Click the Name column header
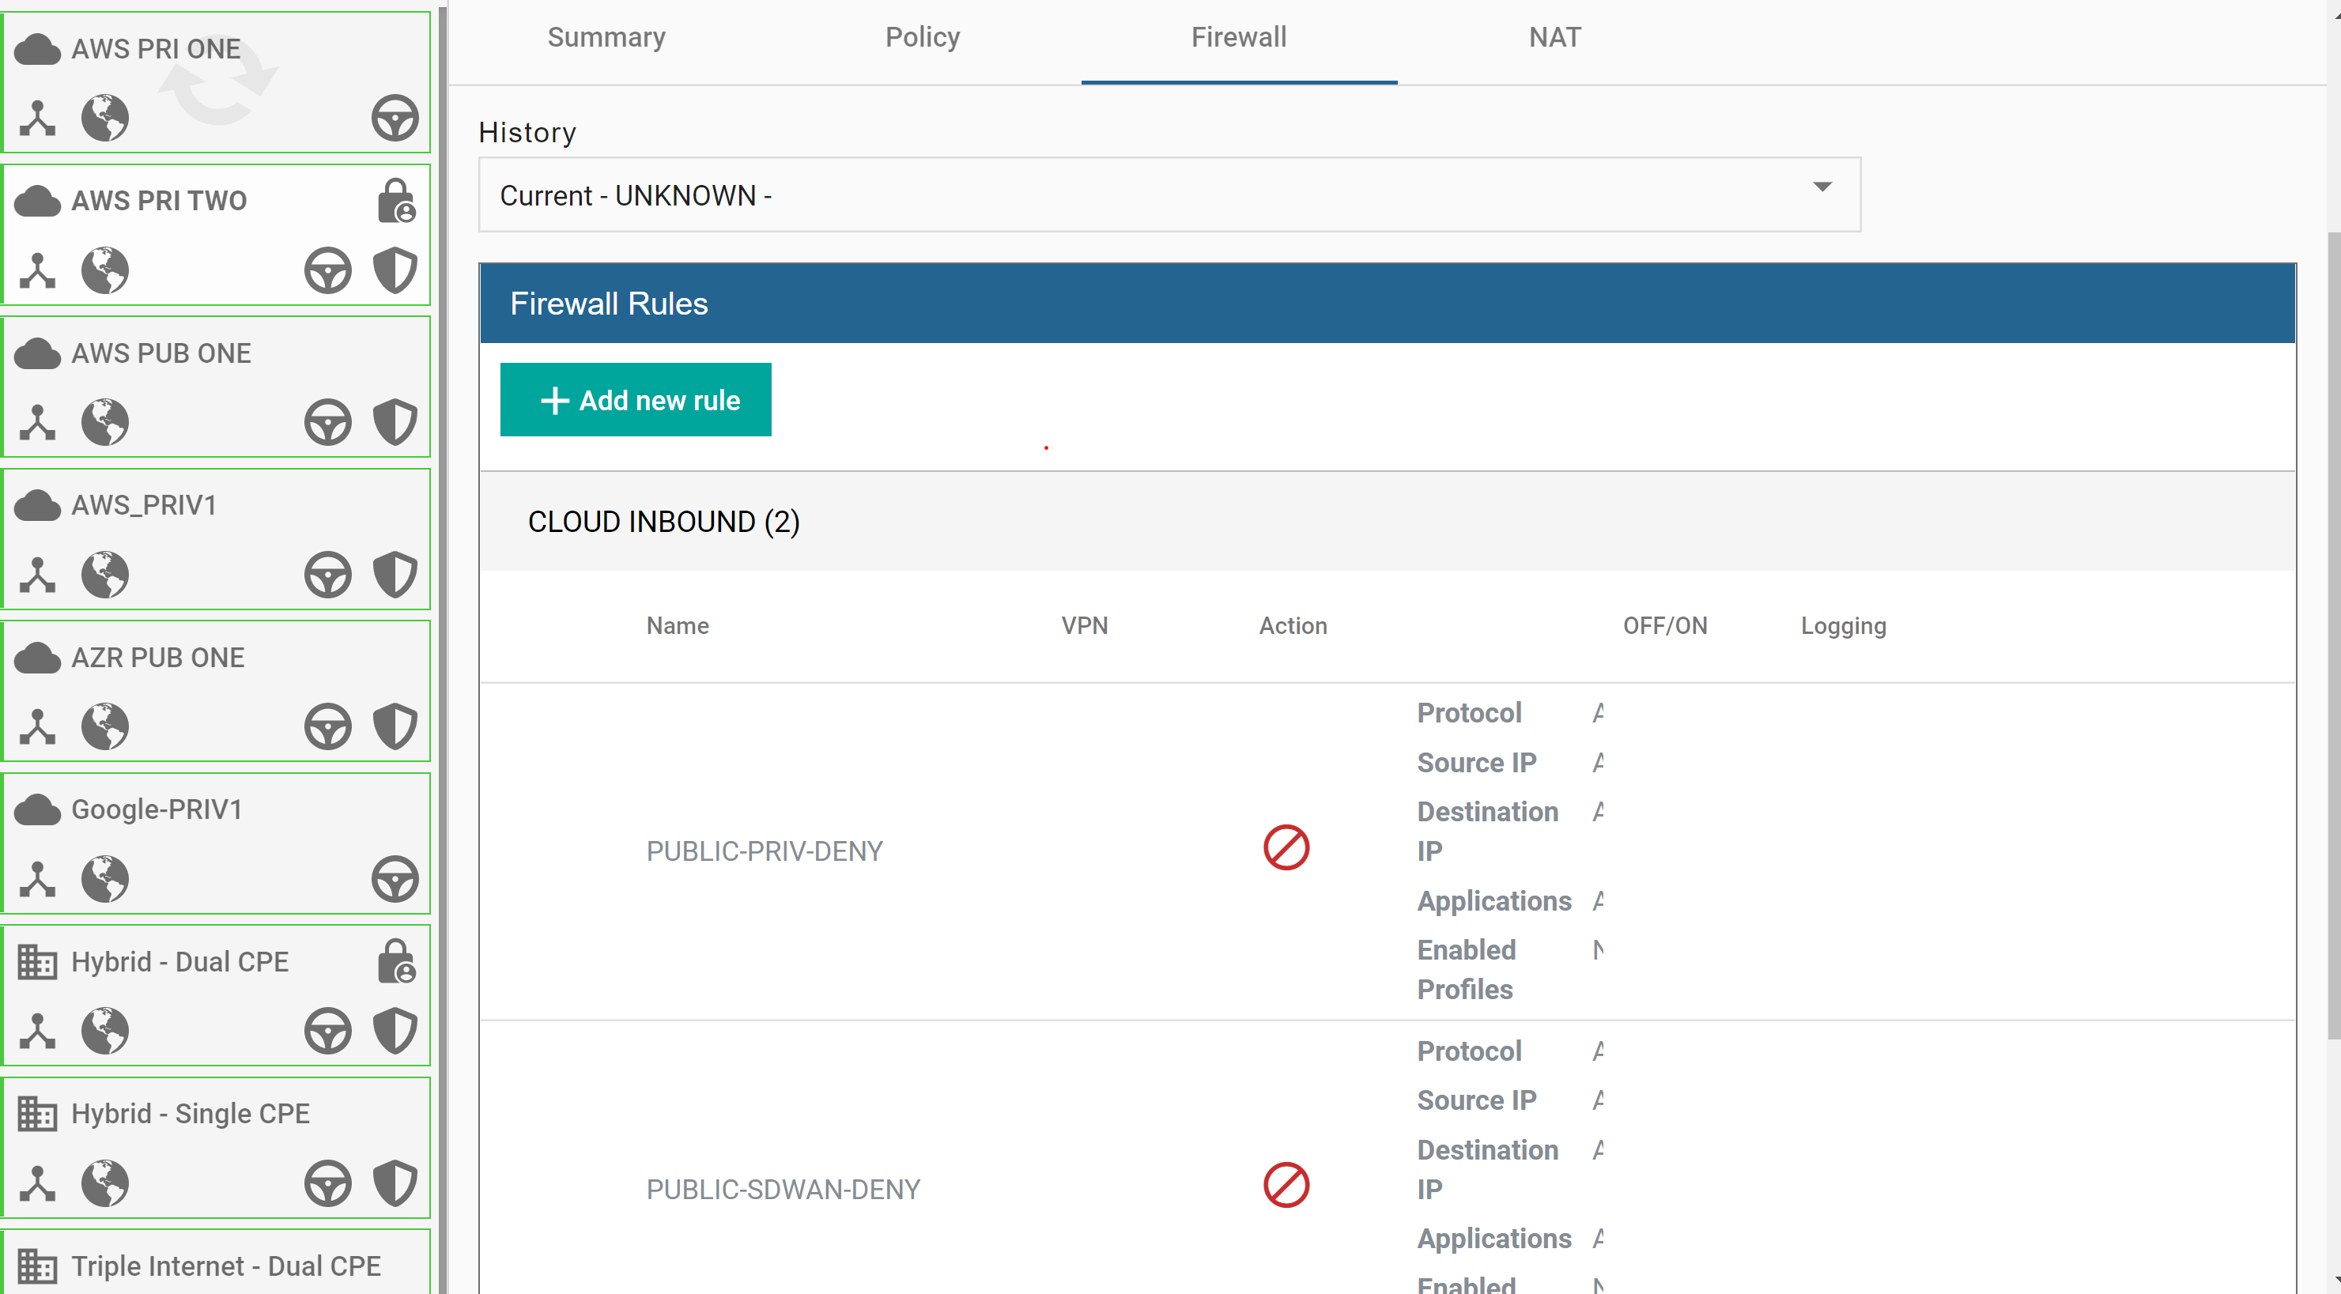The width and height of the screenshot is (2341, 1294). coord(677,626)
